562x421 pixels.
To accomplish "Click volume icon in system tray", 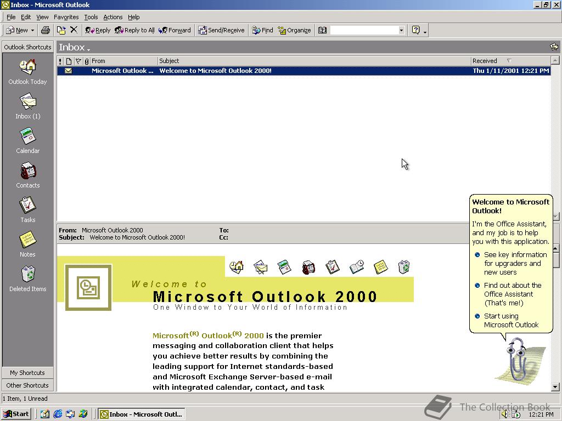I will pos(505,414).
